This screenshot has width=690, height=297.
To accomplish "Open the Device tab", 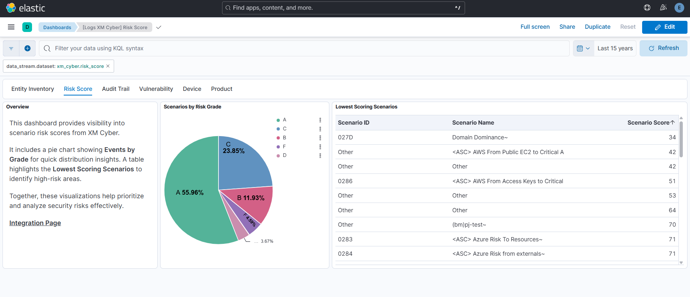I will pos(192,89).
